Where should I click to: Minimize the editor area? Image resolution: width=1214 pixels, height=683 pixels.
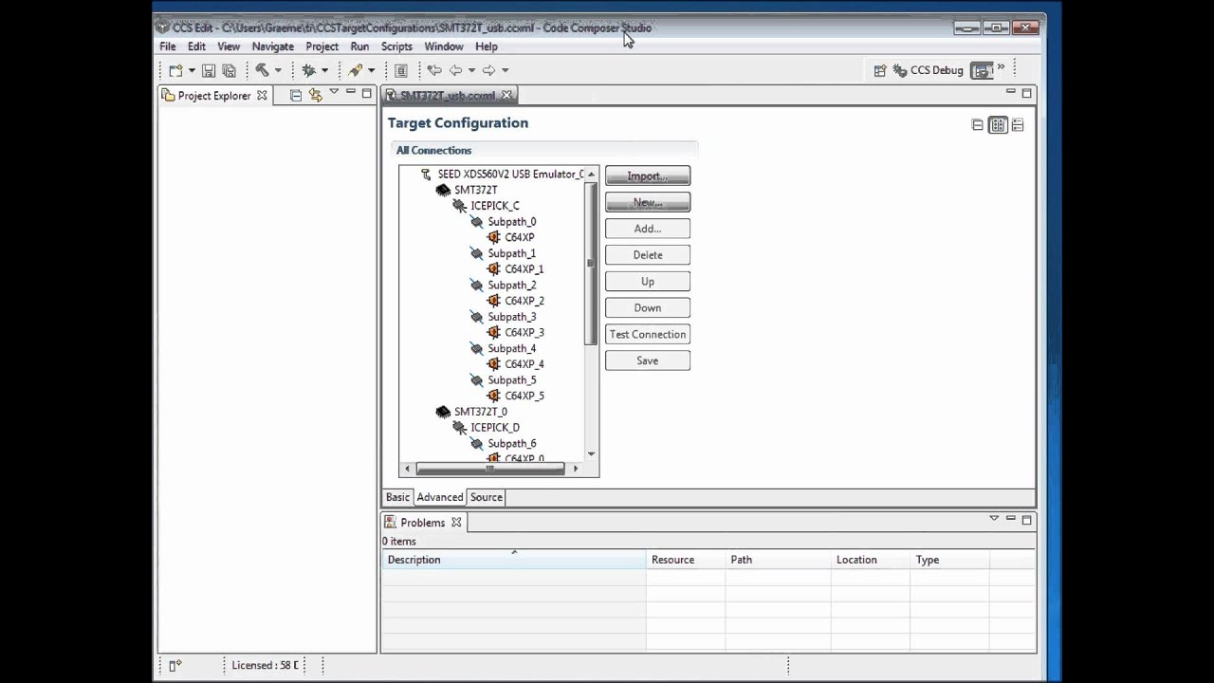[1011, 92]
